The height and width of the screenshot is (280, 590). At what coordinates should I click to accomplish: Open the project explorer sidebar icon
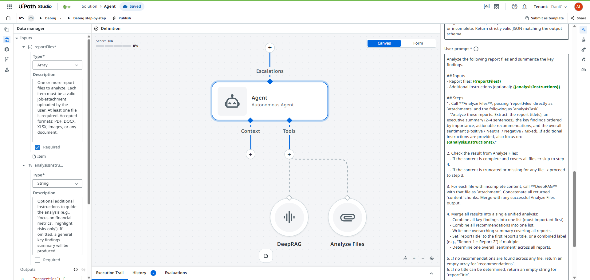(x=7, y=30)
